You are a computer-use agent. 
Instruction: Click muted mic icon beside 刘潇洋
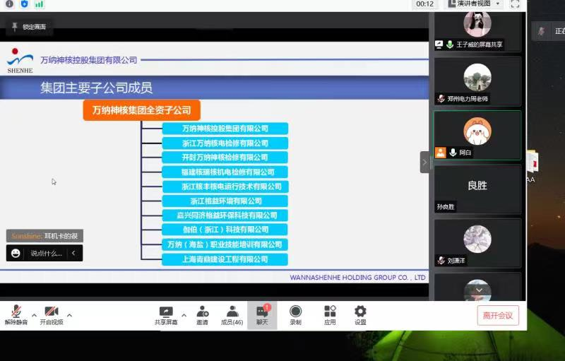click(x=441, y=260)
